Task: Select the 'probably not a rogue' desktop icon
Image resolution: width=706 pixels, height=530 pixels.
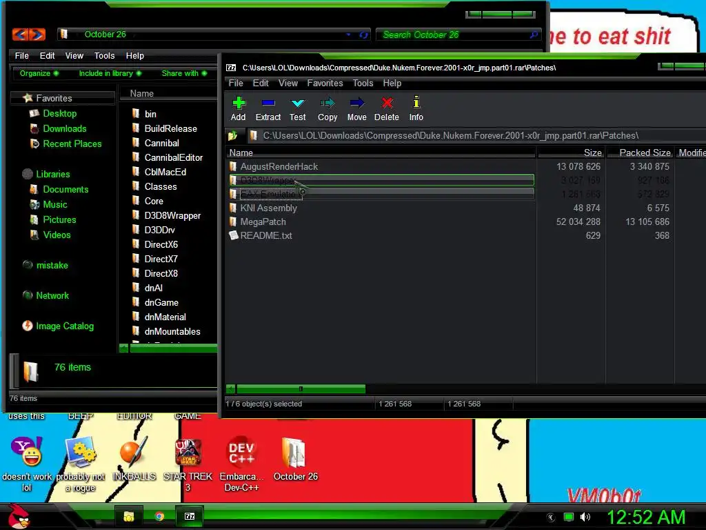Action: [x=81, y=464]
